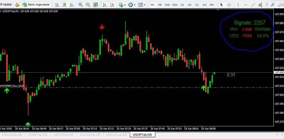Zoom in the chart with magnifier plus

pyautogui.click(x=81, y=5)
